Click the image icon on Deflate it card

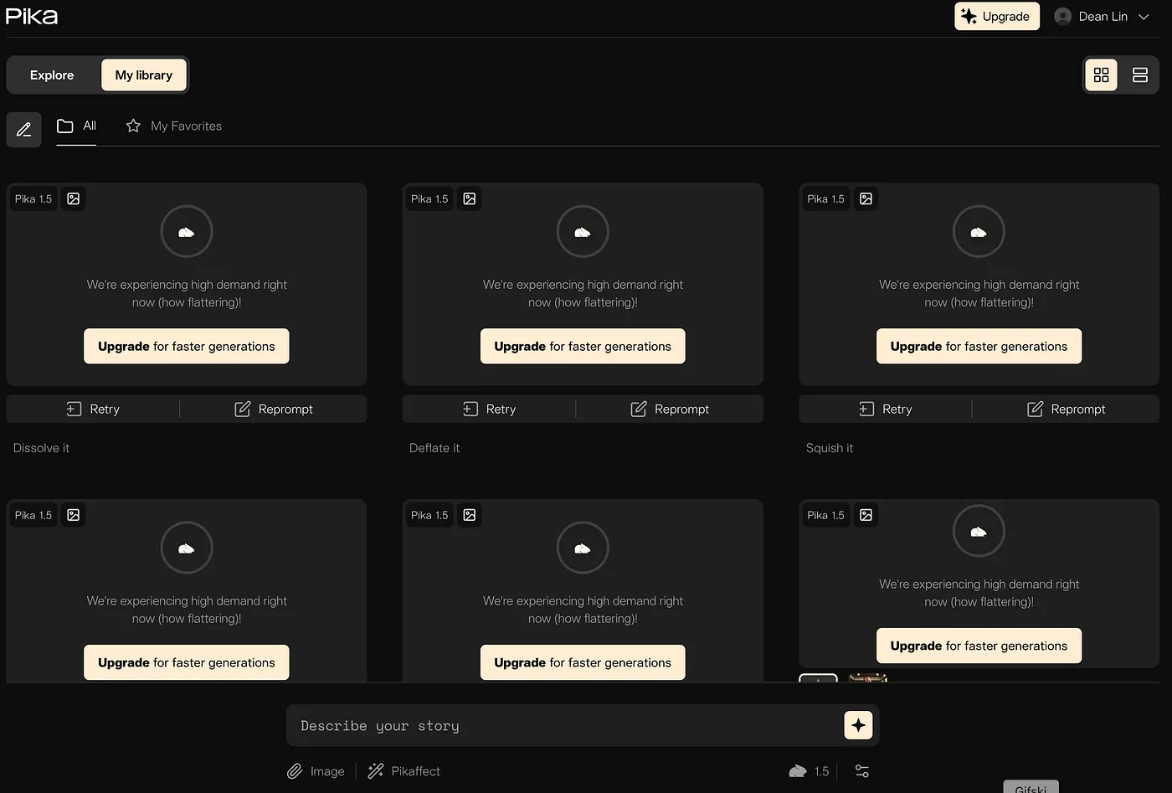[470, 199]
